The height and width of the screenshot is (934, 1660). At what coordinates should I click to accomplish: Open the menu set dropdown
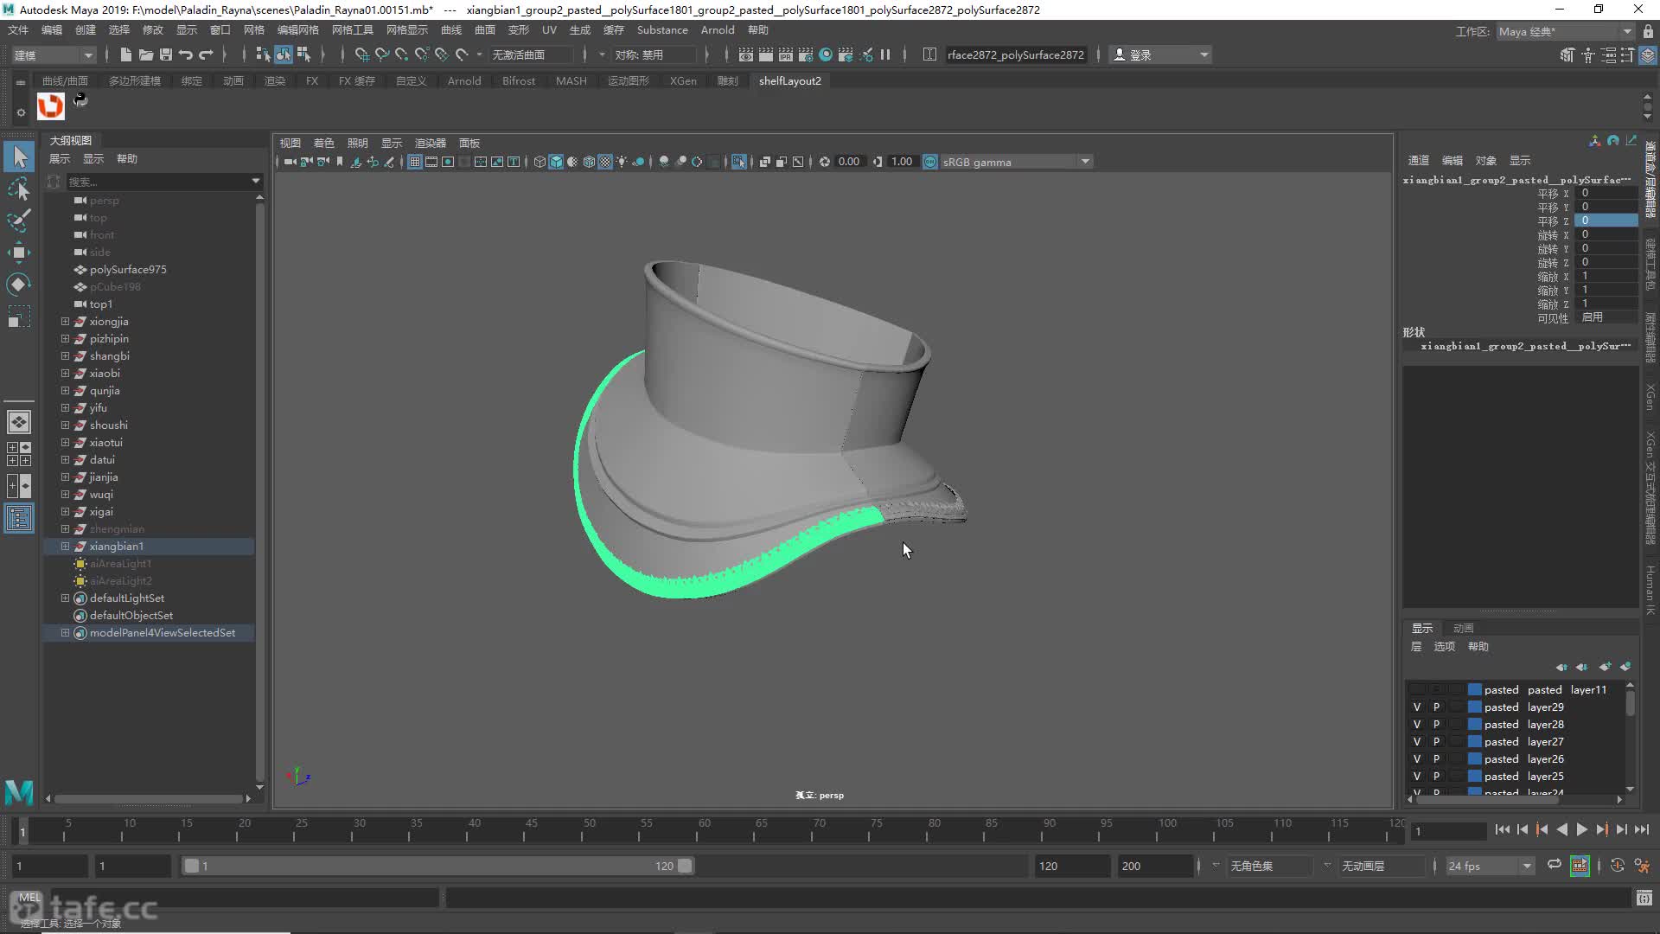click(x=54, y=54)
